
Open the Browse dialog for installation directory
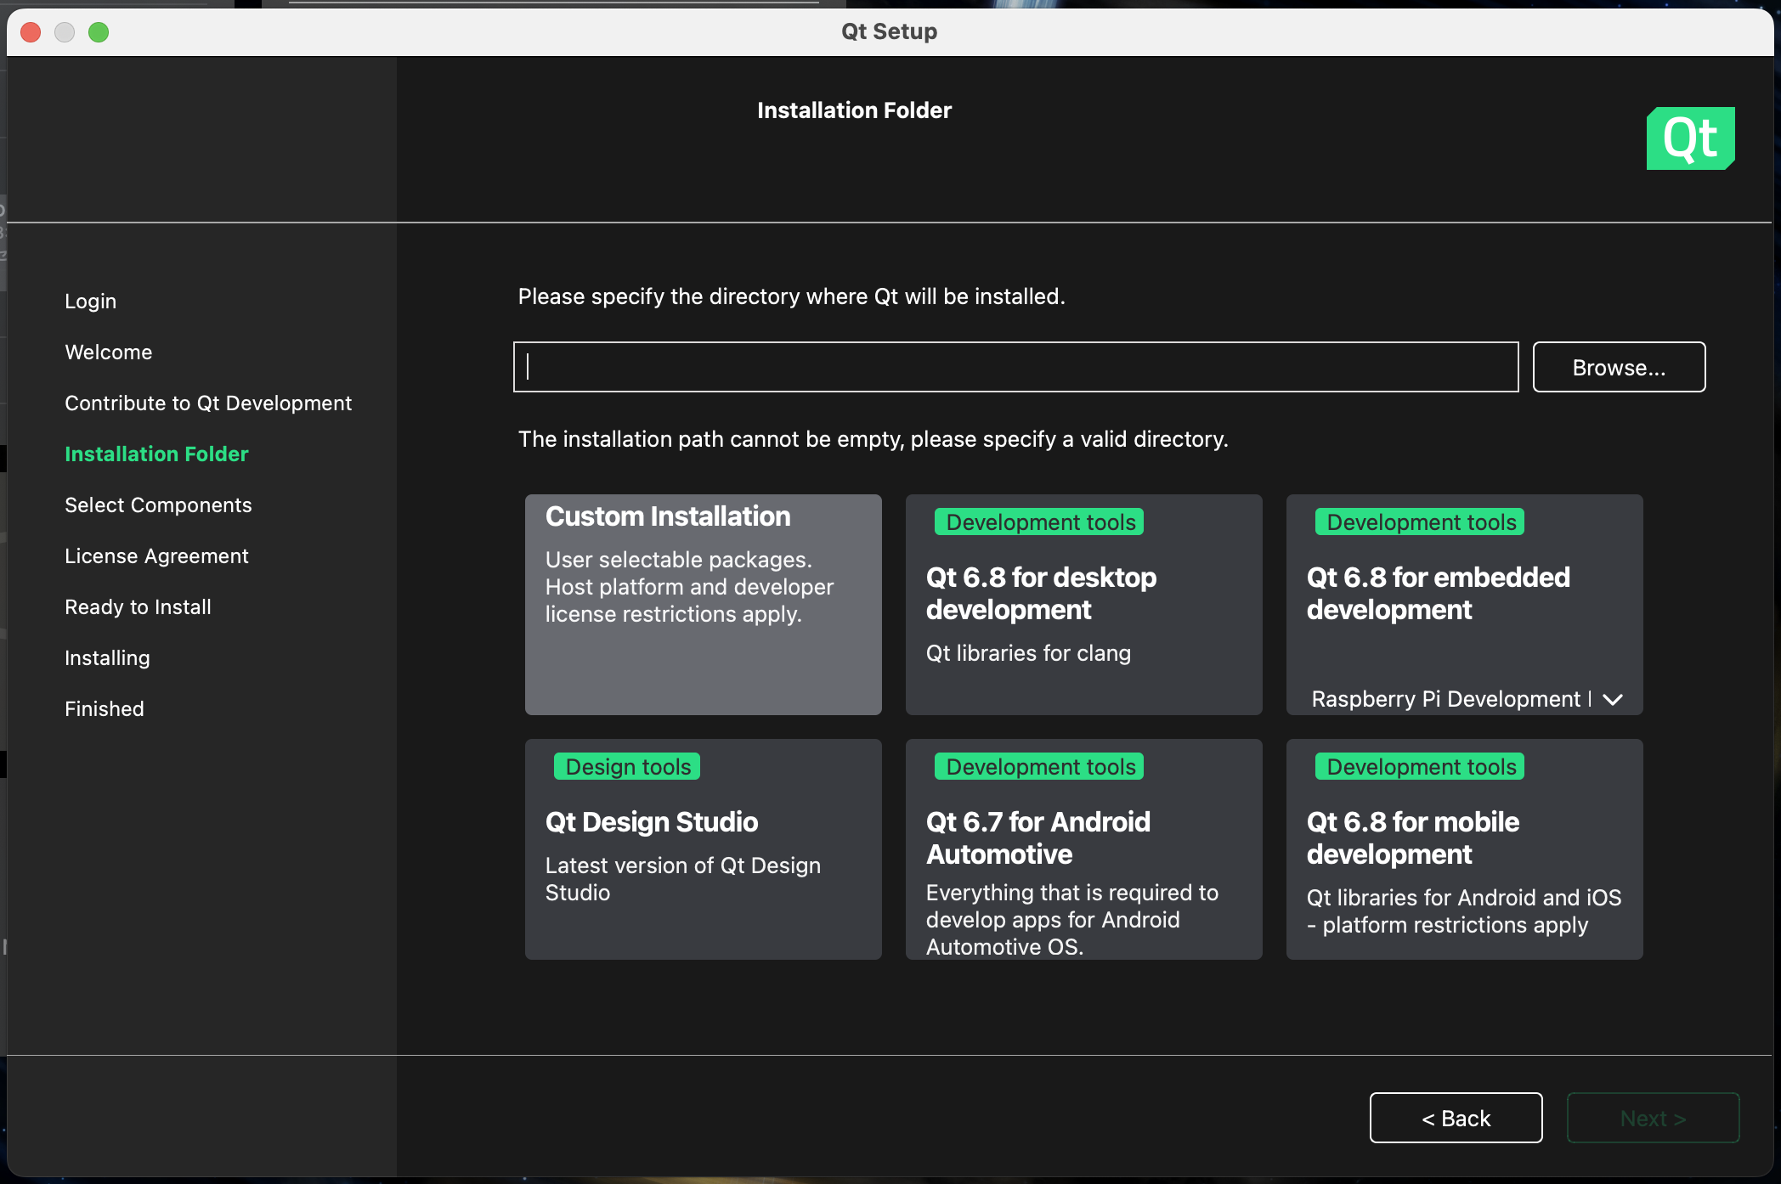[x=1618, y=367]
